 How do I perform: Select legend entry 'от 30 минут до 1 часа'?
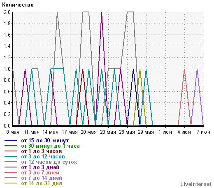point(50,146)
